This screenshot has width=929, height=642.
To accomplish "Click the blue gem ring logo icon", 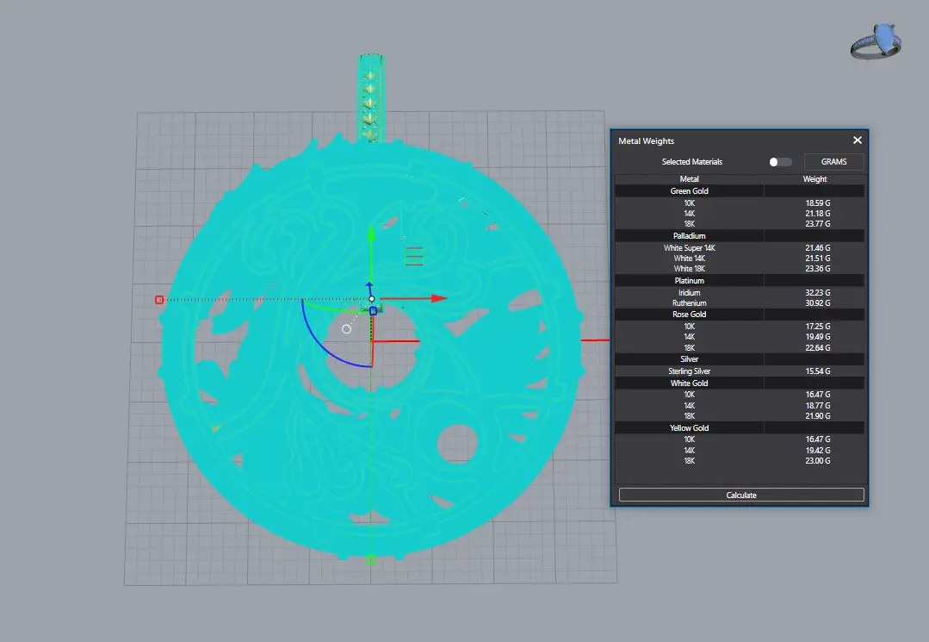I will point(876,41).
